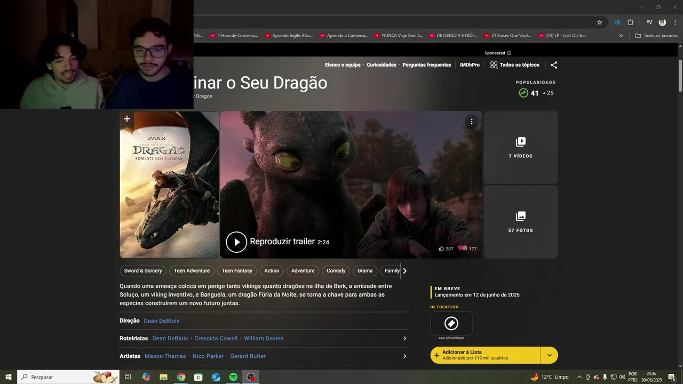Click the popularity trending-up icon
Image resolution: width=683 pixels, height=384 pixels.
523,93
